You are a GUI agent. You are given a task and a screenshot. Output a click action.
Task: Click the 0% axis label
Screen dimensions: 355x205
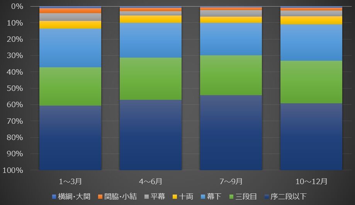(17, 6)
